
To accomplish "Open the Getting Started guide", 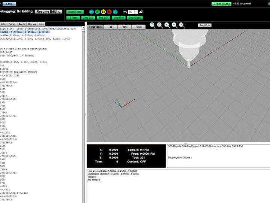I will (x=222, y=4).
